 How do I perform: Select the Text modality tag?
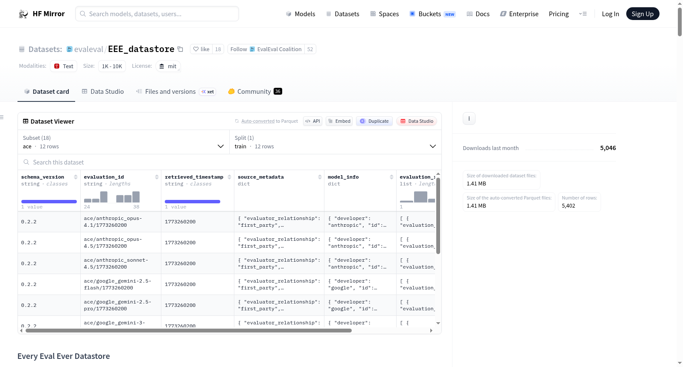[x=64, y=66]
